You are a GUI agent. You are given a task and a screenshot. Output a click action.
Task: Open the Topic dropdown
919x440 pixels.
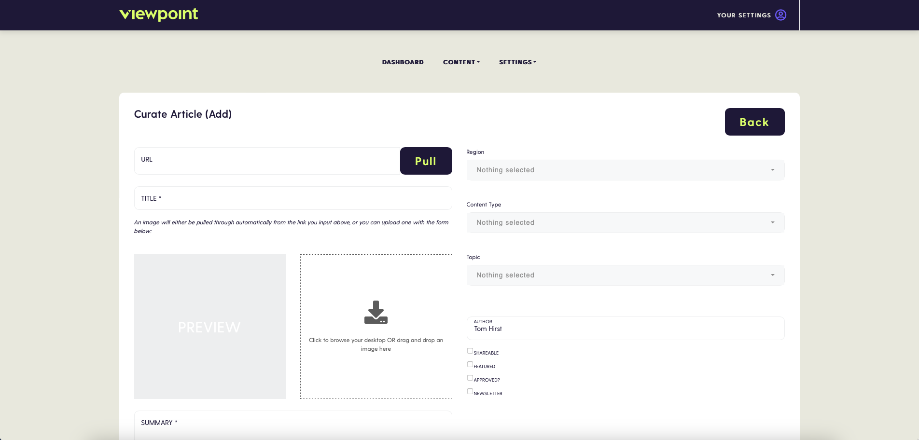tap(626, 275)
